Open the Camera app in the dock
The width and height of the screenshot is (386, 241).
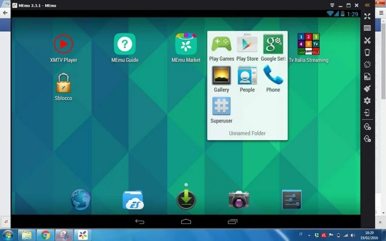pos(239,200)
